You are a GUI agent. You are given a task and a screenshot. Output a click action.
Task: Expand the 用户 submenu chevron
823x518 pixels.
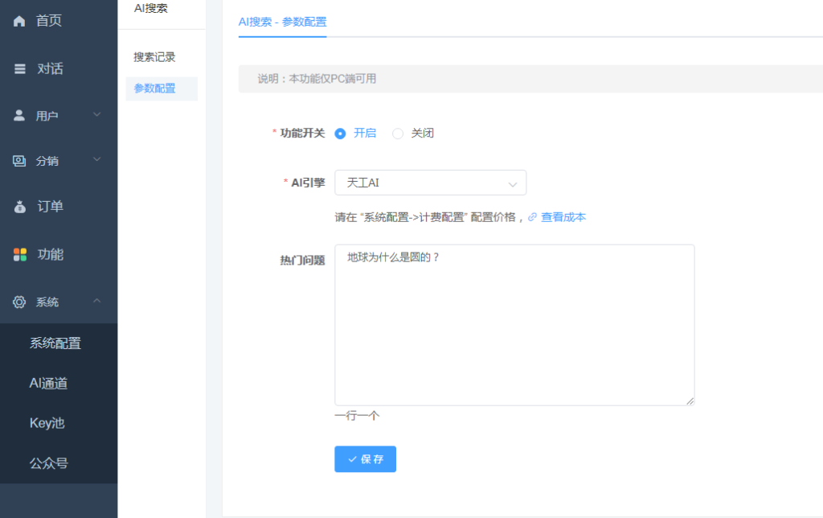97,114
